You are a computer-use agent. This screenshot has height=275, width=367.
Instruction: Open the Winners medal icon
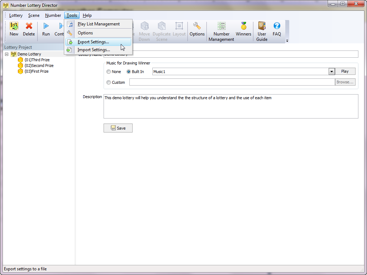tap(243, 26)
